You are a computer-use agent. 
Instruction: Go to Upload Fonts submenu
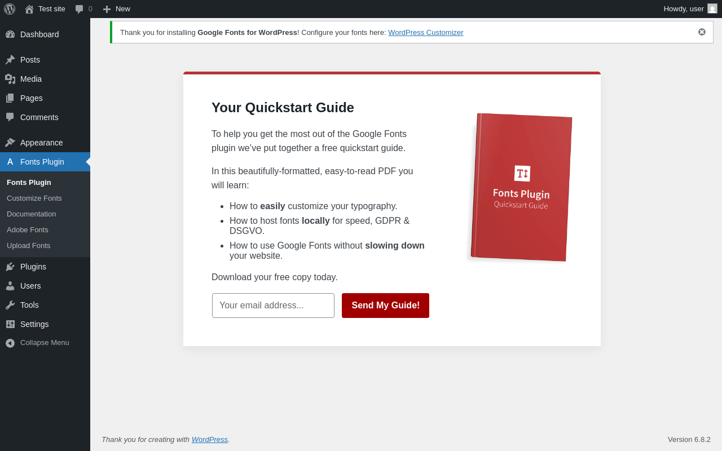tap(29, 246)
